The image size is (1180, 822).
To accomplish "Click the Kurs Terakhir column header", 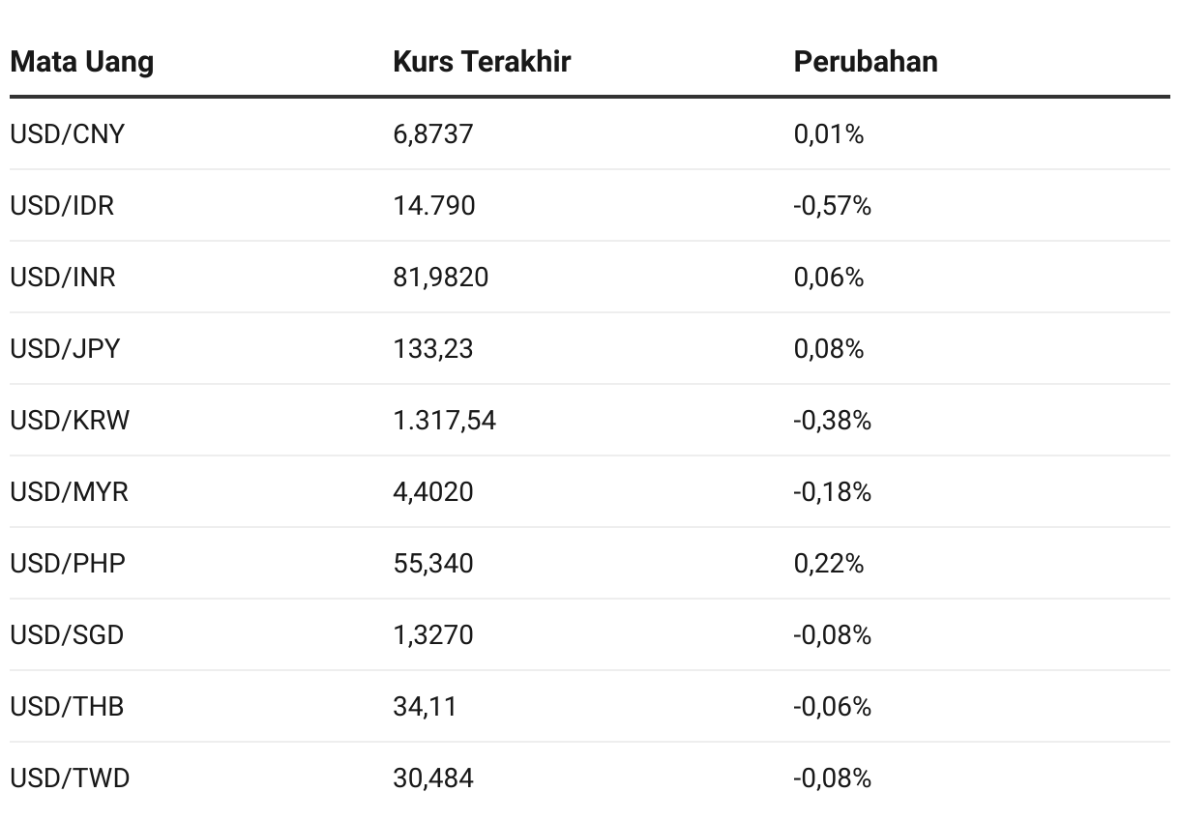I will point(482,62).
